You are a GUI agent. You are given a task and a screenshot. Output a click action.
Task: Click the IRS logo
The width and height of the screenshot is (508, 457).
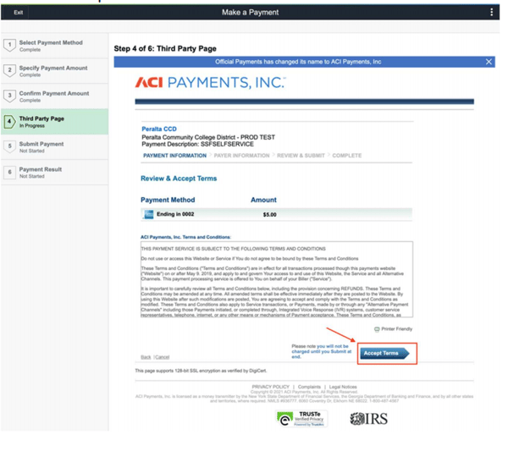(x=368, y=419)
